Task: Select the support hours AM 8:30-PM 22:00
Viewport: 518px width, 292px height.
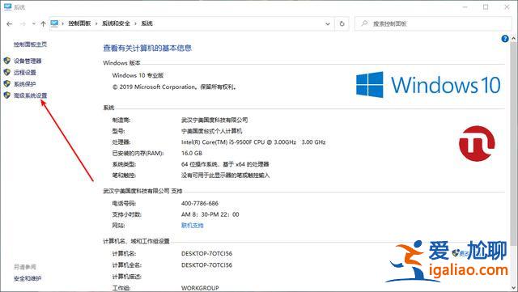Action: tap(210, 214)
